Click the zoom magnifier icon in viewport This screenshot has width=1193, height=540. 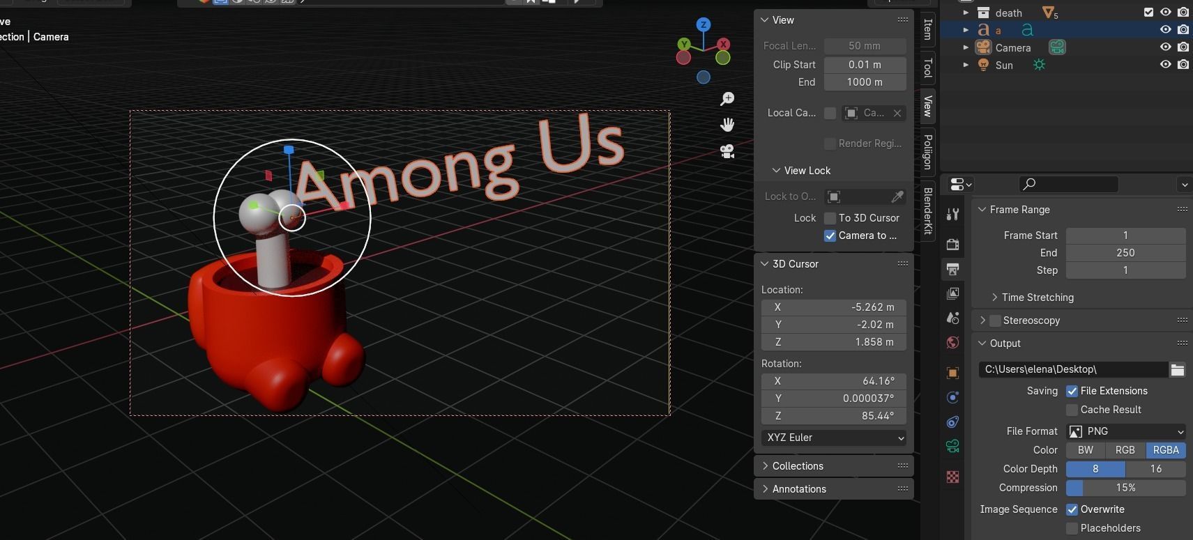[727, 99]
